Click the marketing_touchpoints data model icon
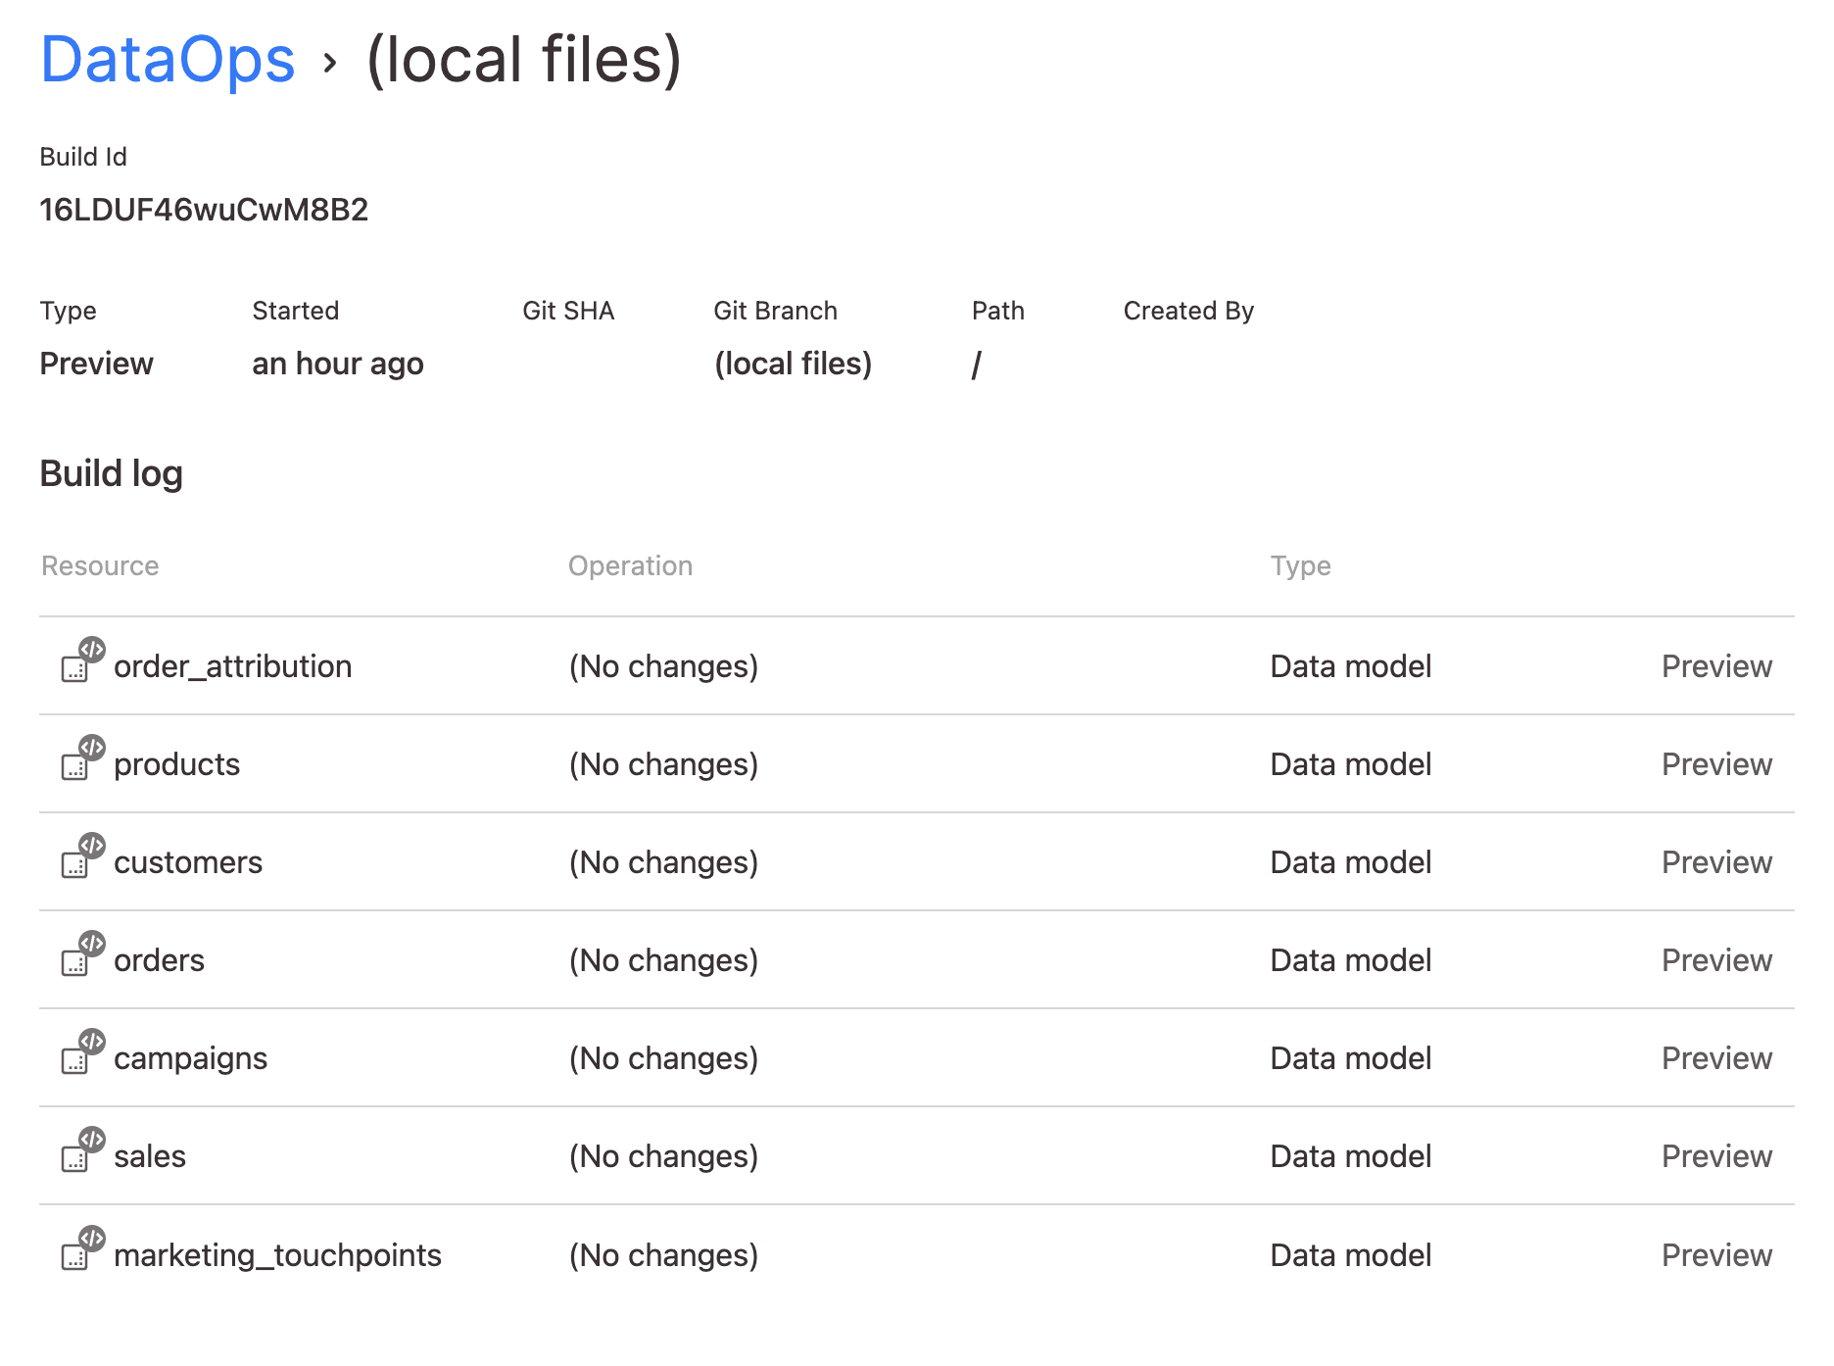1834x1366 pixels. [83, 1248]
